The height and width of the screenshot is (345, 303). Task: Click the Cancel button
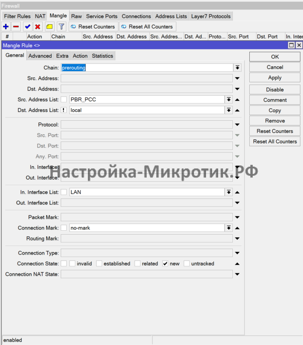coord(274,67)
